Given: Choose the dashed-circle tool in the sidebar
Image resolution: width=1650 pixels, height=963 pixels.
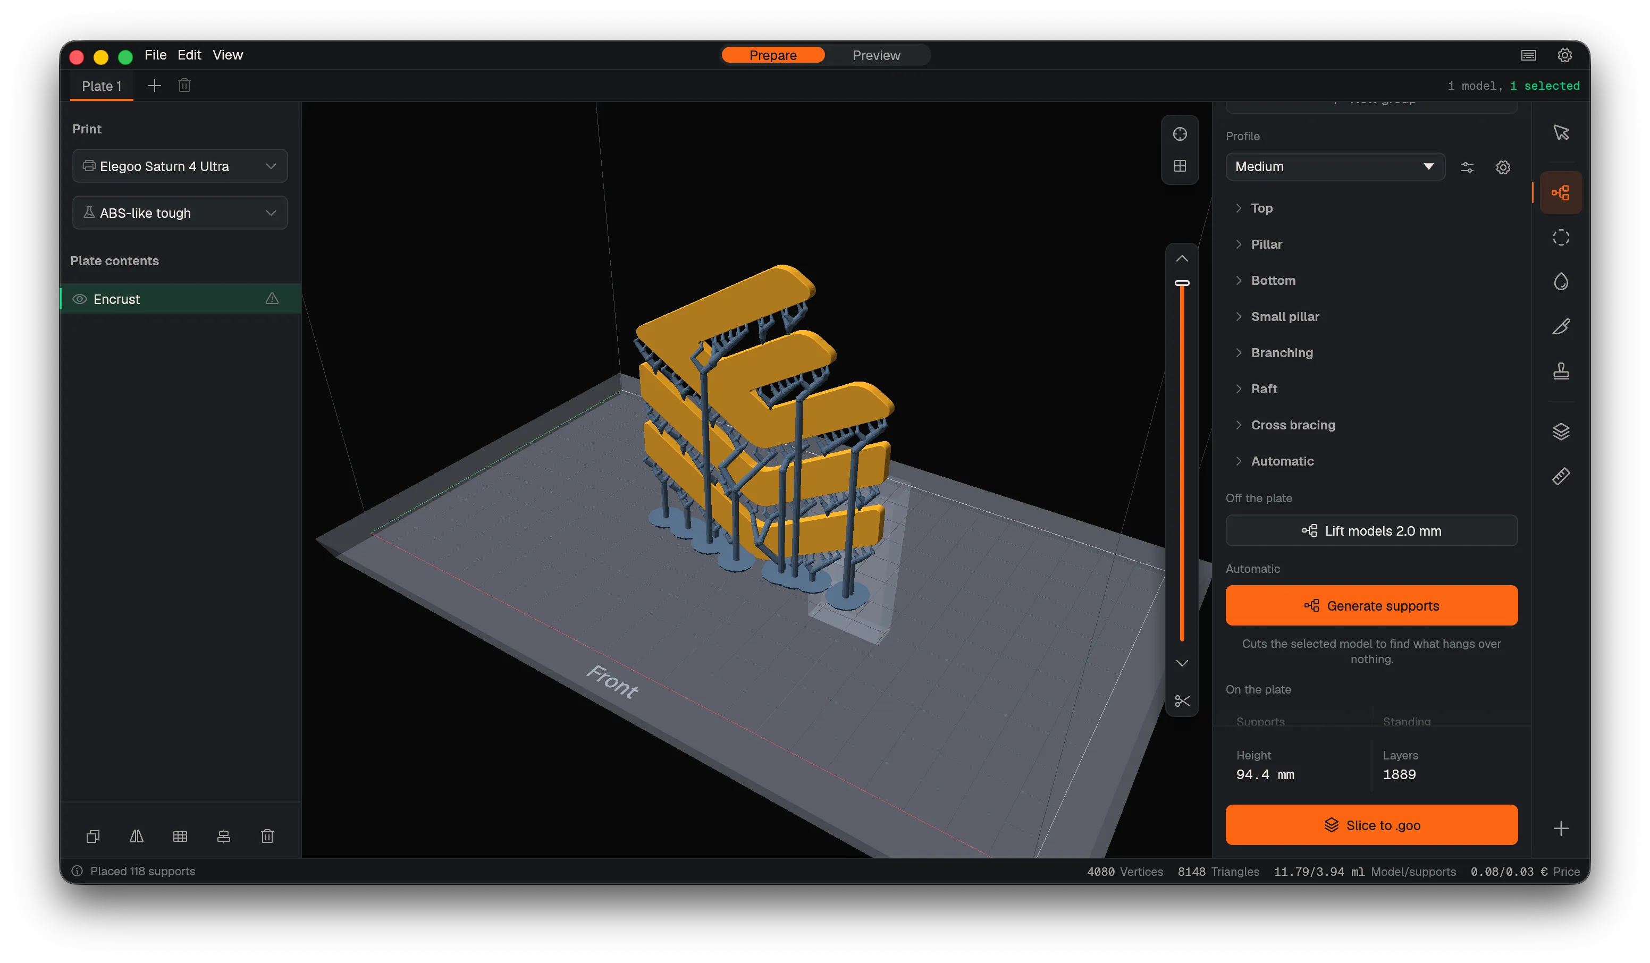Looking at the screenshot, I should [x=1561, y=237].
